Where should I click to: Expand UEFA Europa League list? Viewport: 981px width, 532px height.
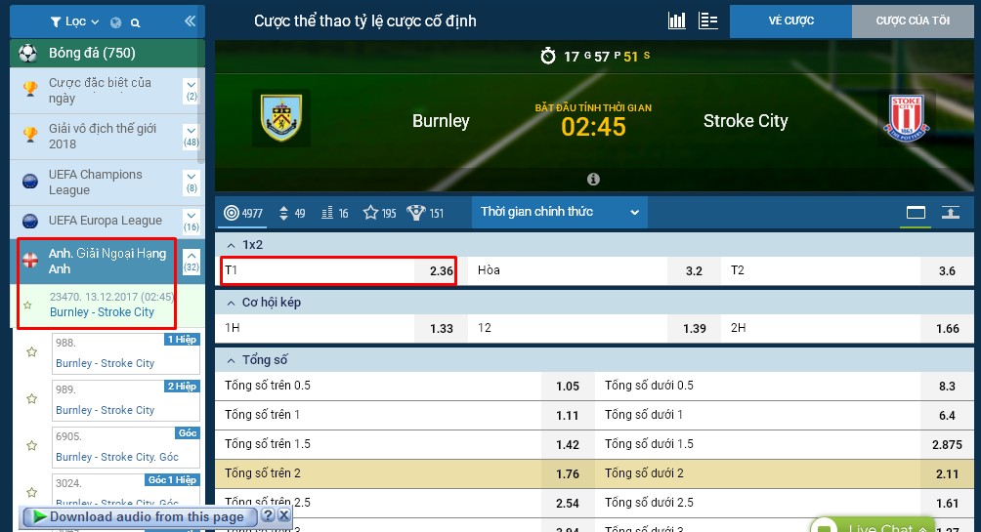click(192, 222)
